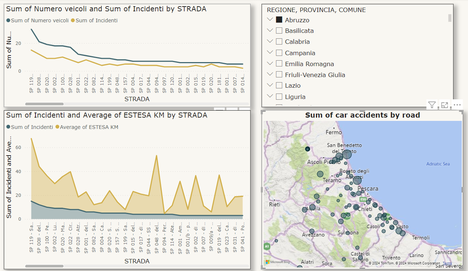The width and height of the screenshot is (468, 271).
Task: Enable the Lazio region checkbox
Action: click(x=279, y=85)
